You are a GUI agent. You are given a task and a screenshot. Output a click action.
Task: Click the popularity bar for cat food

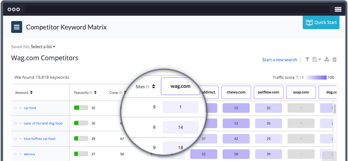click(81, 108)
